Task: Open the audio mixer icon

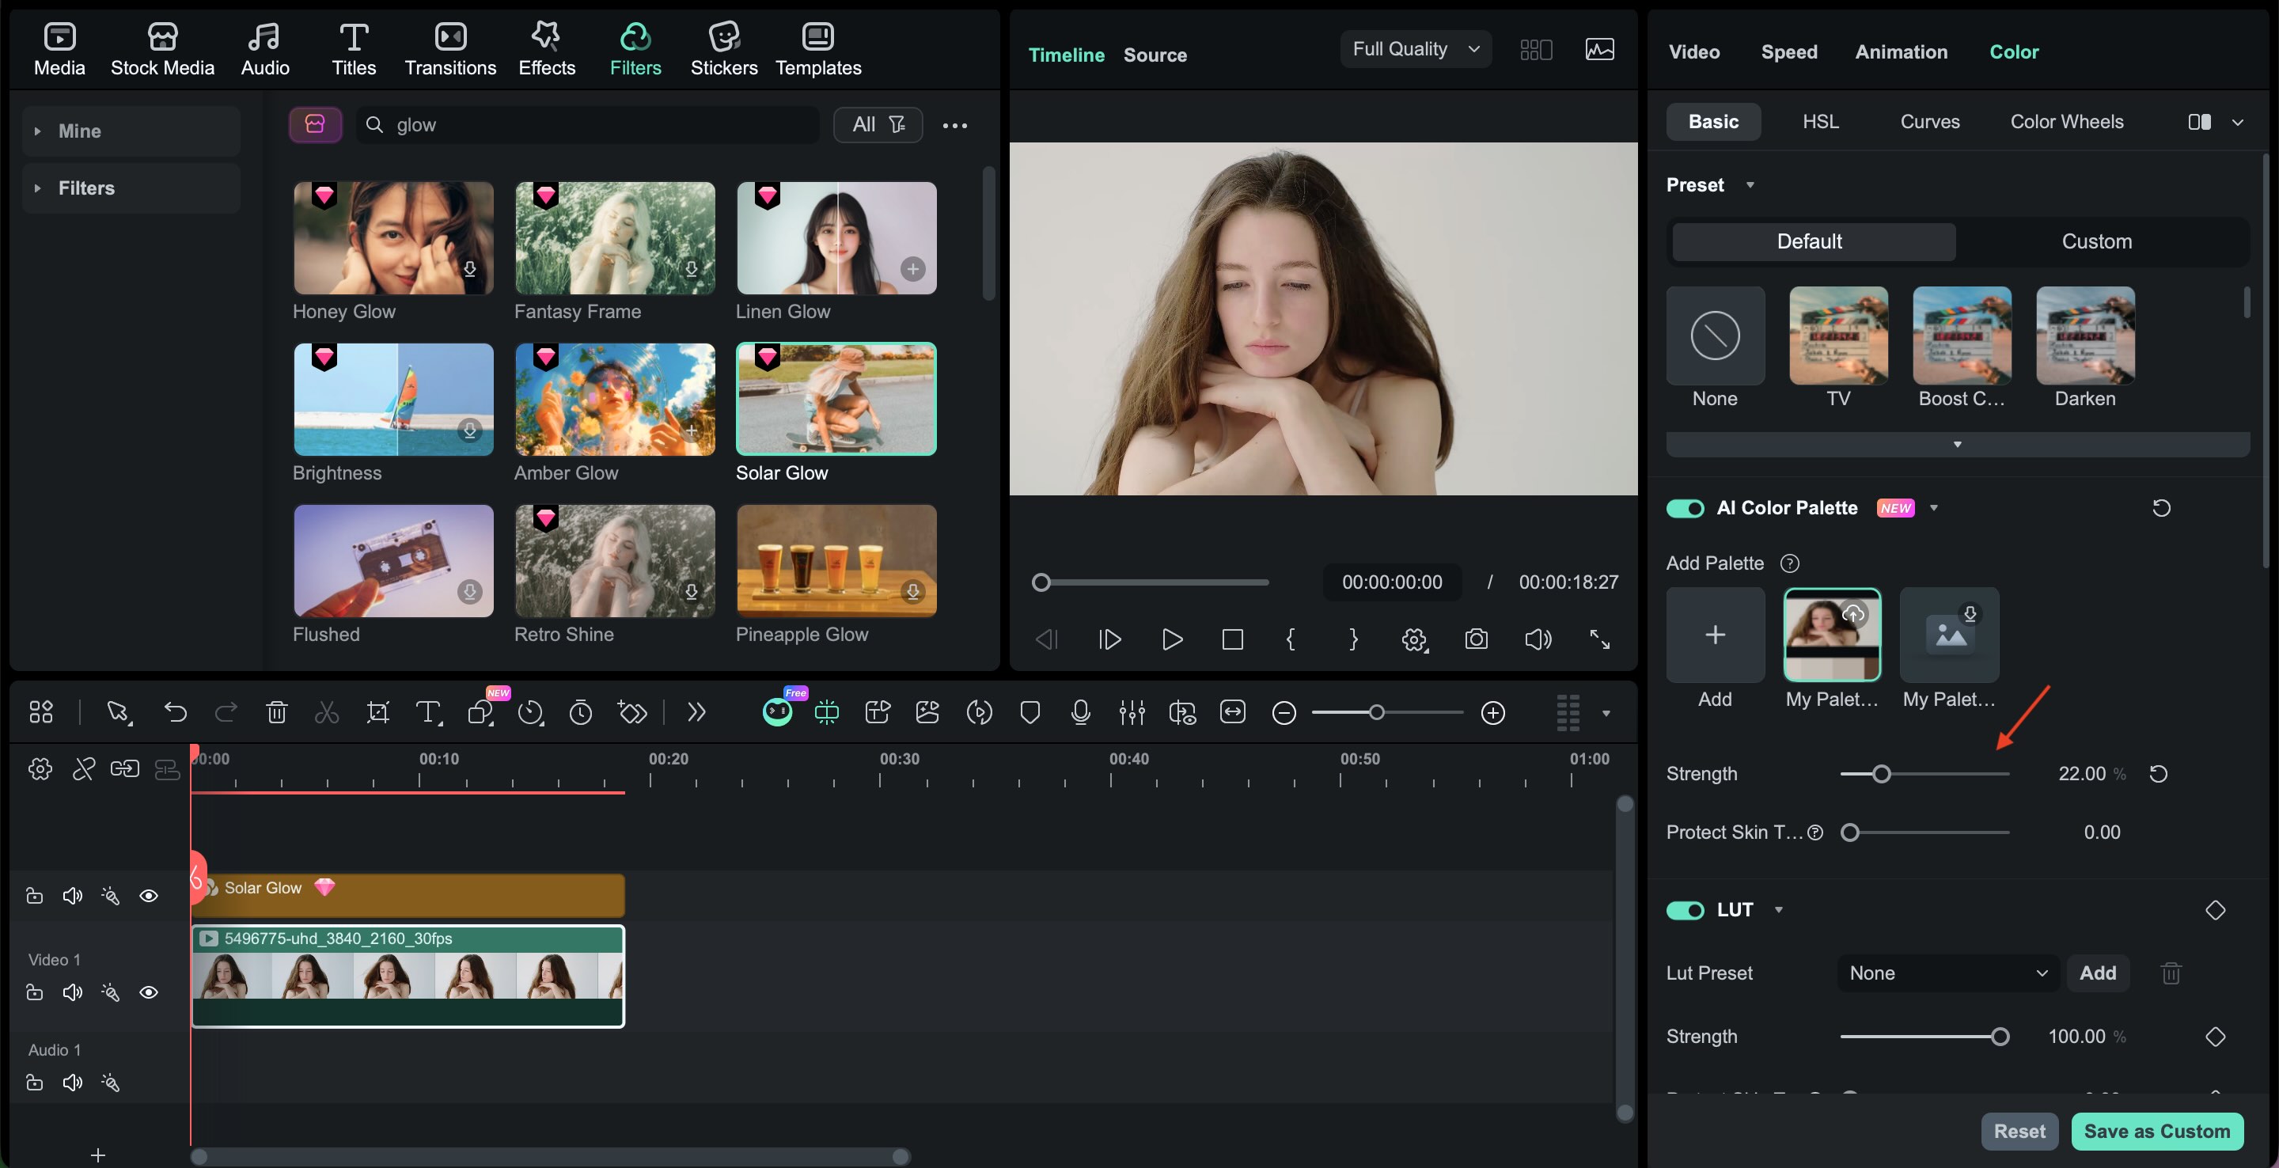Action: 1132,712
